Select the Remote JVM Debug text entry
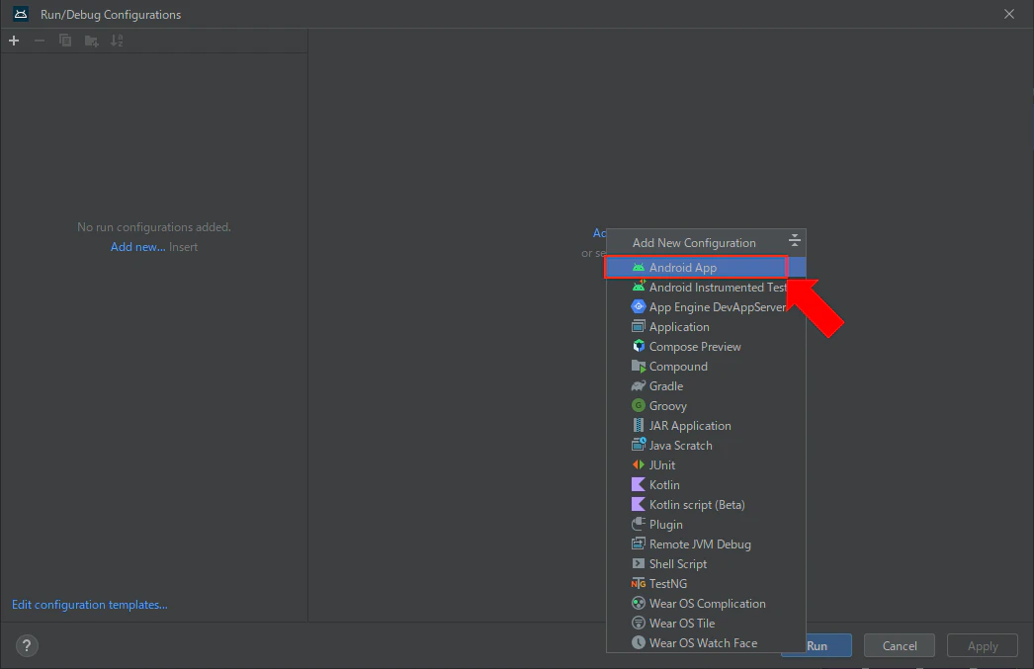This screenshot has height=669, width=1034. point(700,544)
